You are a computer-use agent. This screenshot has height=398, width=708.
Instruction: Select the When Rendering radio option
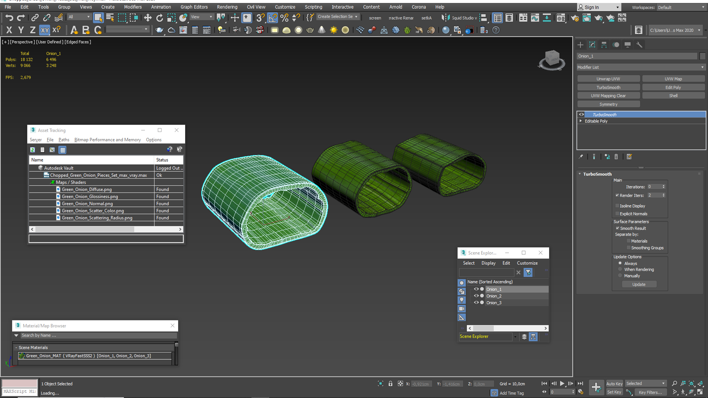click(620, 269)
